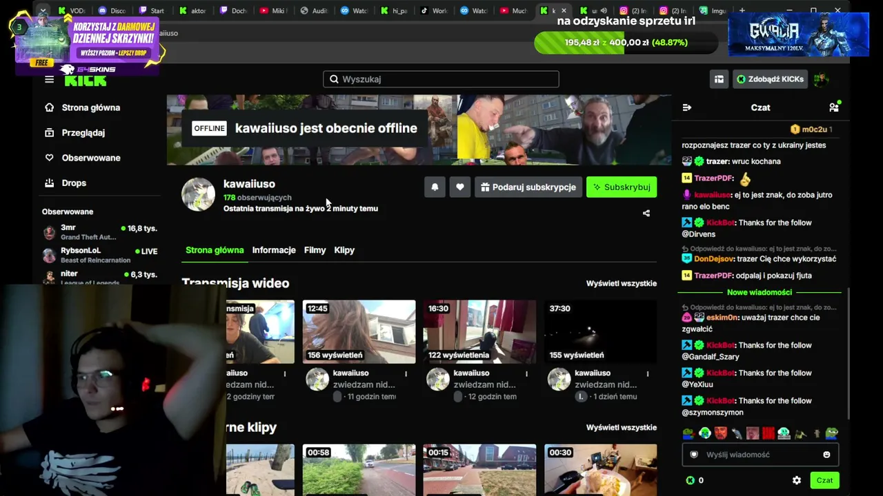
Task: Open the hamburger menu beside the KICK logo
Action: click(49, 79)
